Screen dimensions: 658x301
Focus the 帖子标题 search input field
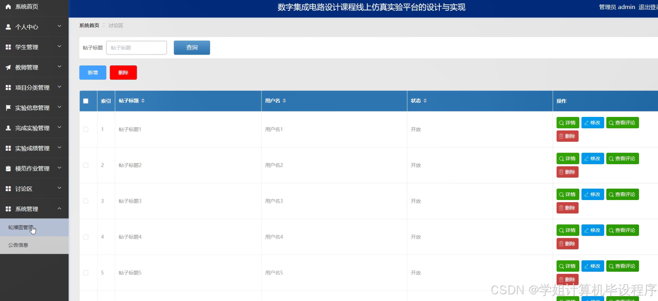(x=136, y=47)
